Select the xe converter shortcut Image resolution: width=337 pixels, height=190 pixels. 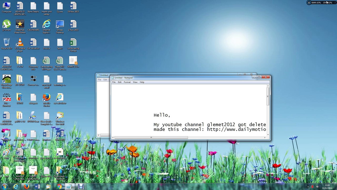coord(60,154)
